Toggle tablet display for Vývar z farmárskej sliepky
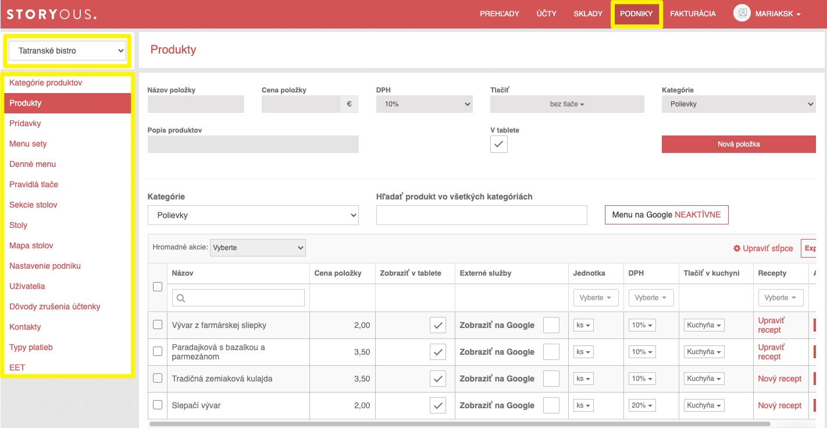Viewport: 827px width, 428px height. [x=438, y=325]
